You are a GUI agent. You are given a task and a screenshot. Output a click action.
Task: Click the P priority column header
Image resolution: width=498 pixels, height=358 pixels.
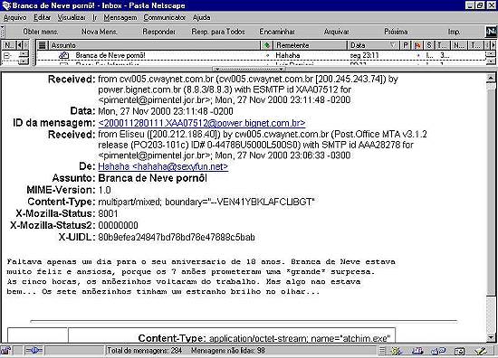(x=406, y=45)
